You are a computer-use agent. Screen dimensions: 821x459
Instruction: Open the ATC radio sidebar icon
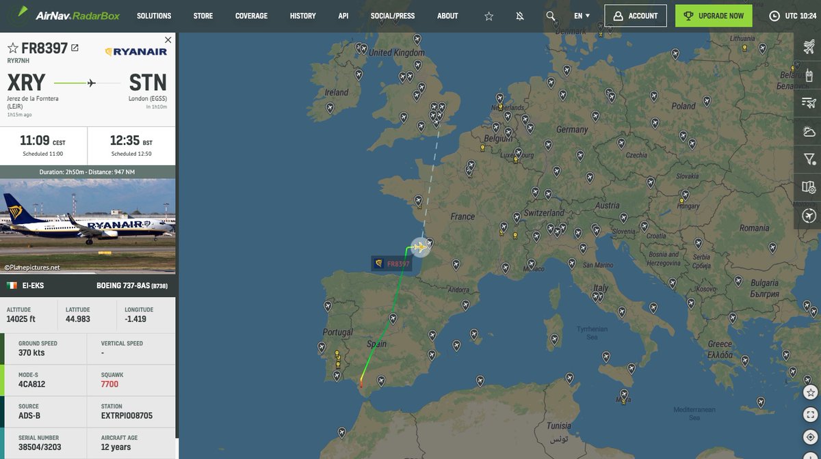tap(809, 74)
